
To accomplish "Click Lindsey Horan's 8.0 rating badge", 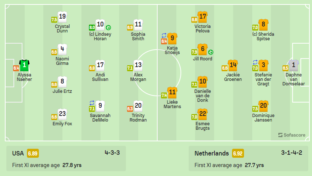I will [x=92, y=28].
